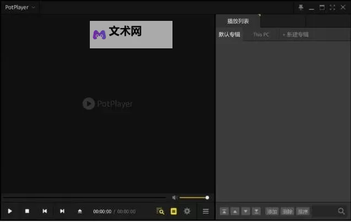Select the 播放列表 tab
This screenshot has width=351, height=222.
(238, 21)
